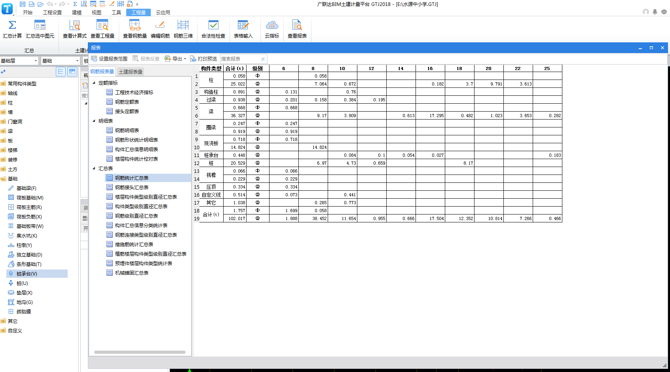
Task: Click 设置报表范围 button
Action: point(110,59)
